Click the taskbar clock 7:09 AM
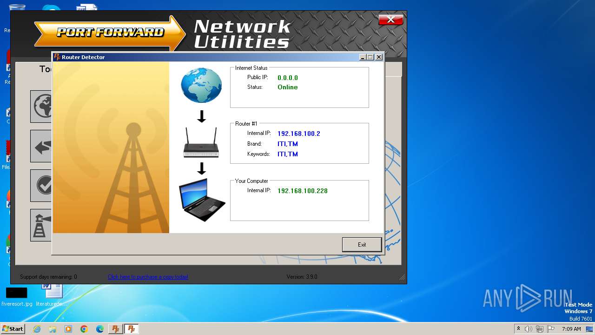This screenshot has height=335, width=595. (571, 329)
